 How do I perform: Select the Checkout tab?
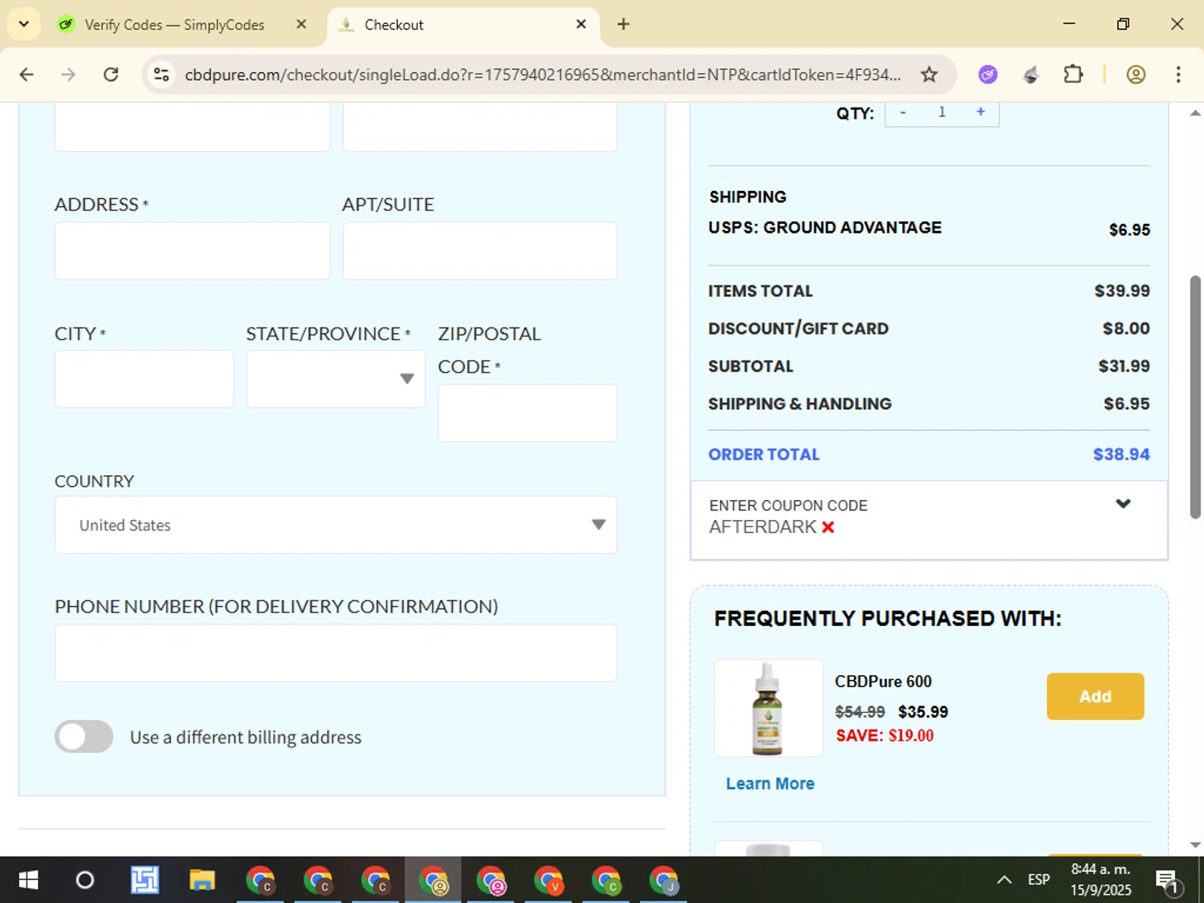click(462, 25)
